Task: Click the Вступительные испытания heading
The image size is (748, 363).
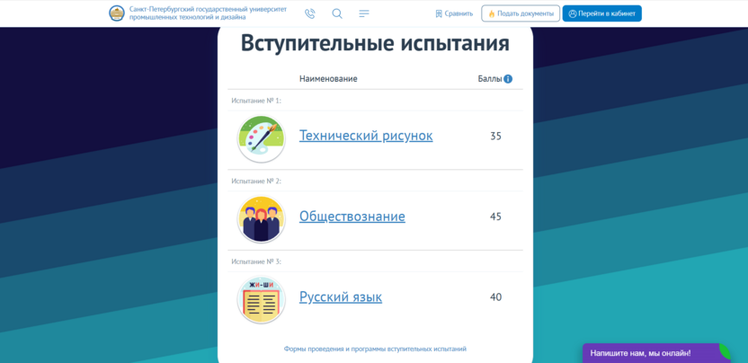Action: [375, 43]
